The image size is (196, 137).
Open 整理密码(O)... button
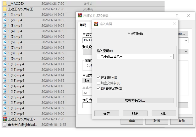tap(135, 101)
